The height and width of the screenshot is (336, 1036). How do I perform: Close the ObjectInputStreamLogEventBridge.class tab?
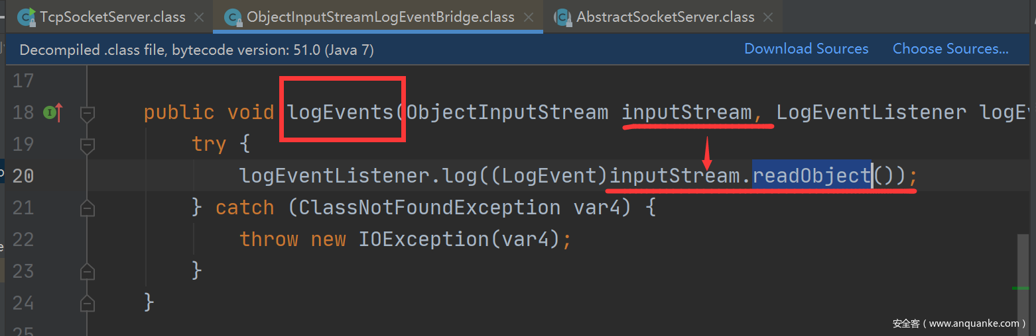coord(529,17)
